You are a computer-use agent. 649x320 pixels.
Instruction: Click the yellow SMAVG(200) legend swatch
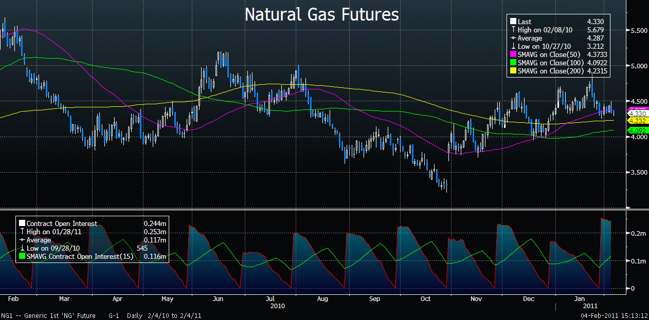click(513, 71)
